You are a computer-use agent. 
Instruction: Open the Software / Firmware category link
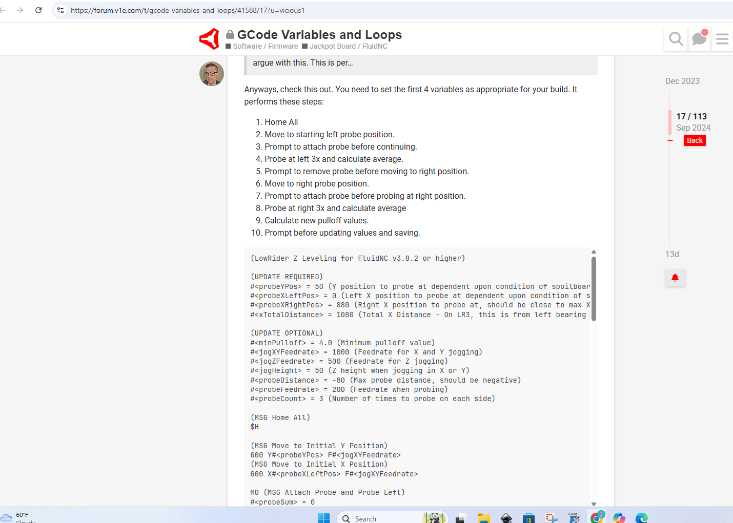(x=265, y=46)
